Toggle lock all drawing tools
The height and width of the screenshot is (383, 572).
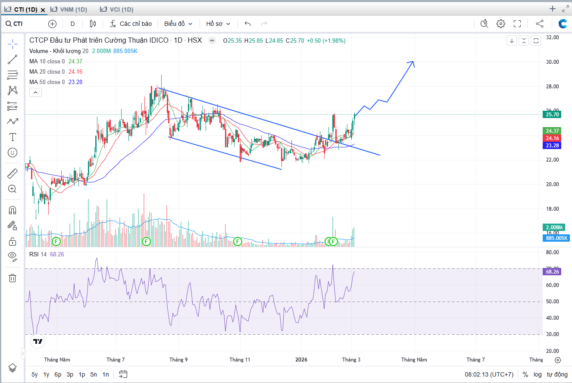(x=13, y=241)
